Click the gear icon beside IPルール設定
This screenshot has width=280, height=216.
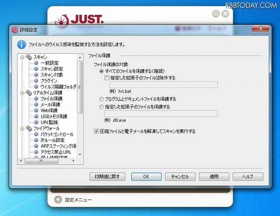(x=36, y=140)
